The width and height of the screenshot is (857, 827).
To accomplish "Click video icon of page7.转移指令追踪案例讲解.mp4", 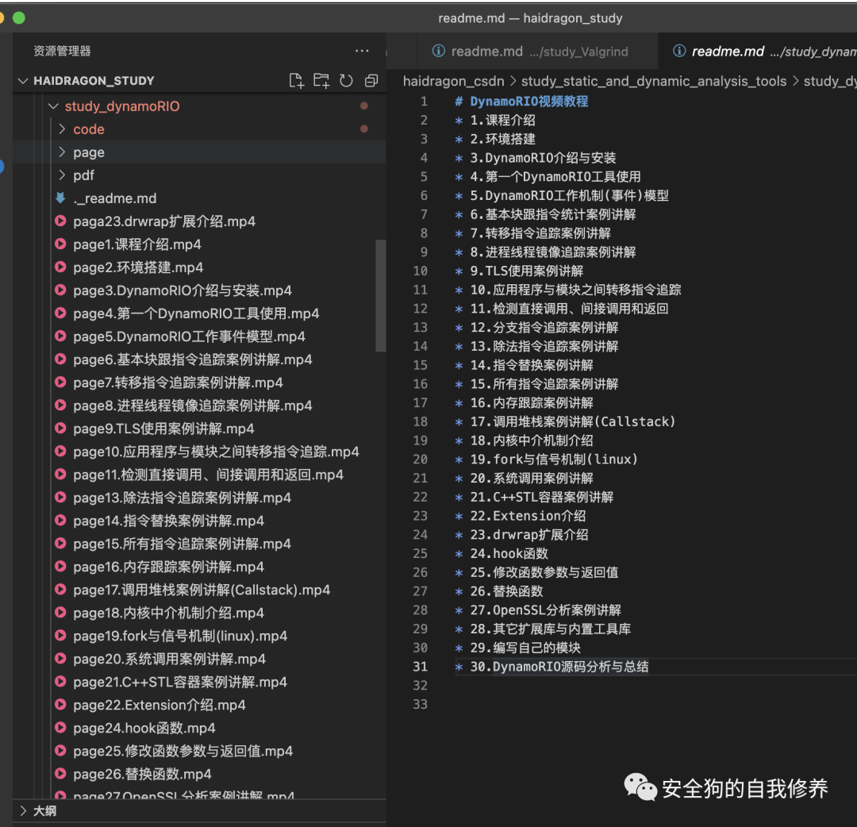I will [x=60, y=382].
